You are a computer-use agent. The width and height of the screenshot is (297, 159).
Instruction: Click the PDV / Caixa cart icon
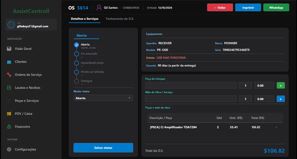coord(9,114)
